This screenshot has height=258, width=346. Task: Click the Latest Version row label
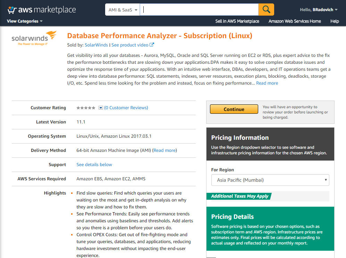click(x=51, y=122)
